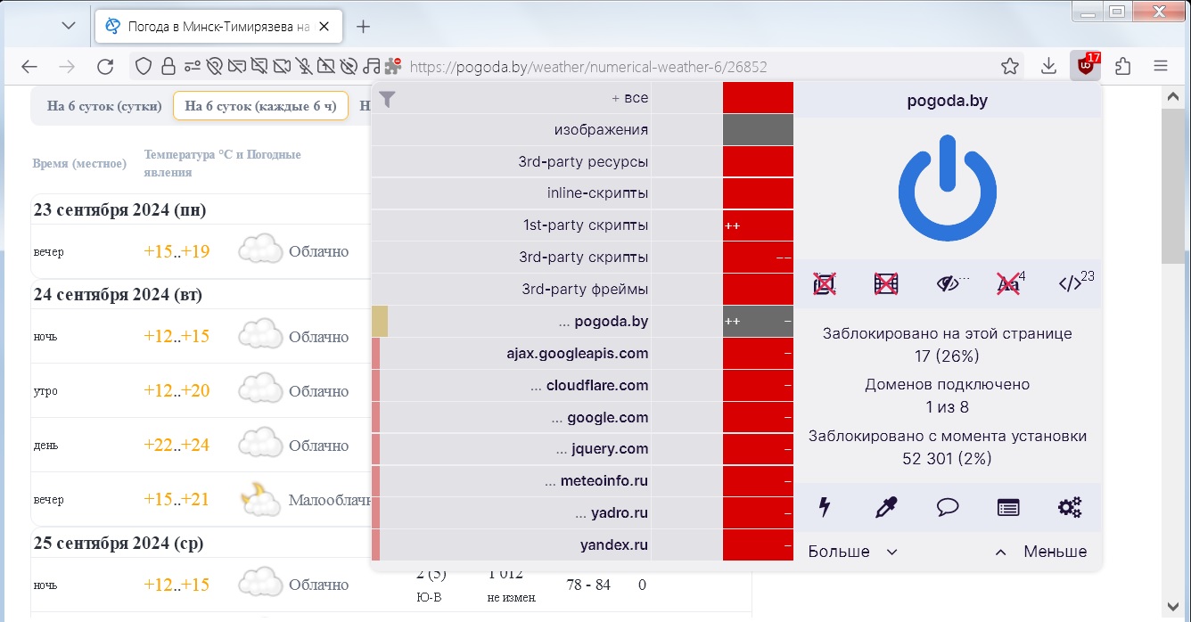Open Firefox extensions puzzle icon in toolbar
The width and height of the screenshot is (1191, 622).
[1123, 66]
